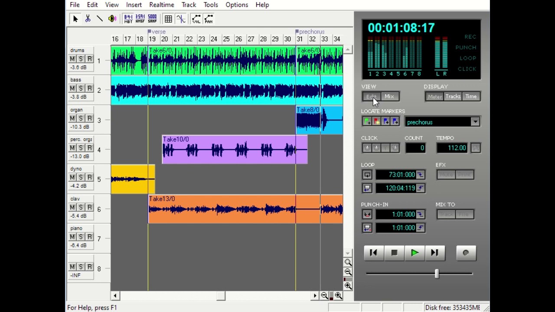Toggle loop mode icon beside 73:01:000
Screen dimensions: 555x312
coord(367,175)
